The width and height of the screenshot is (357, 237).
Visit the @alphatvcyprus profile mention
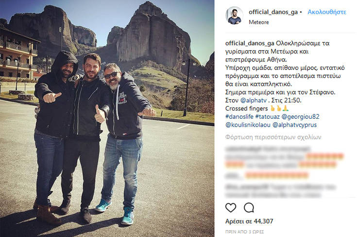tap(295, 125)
